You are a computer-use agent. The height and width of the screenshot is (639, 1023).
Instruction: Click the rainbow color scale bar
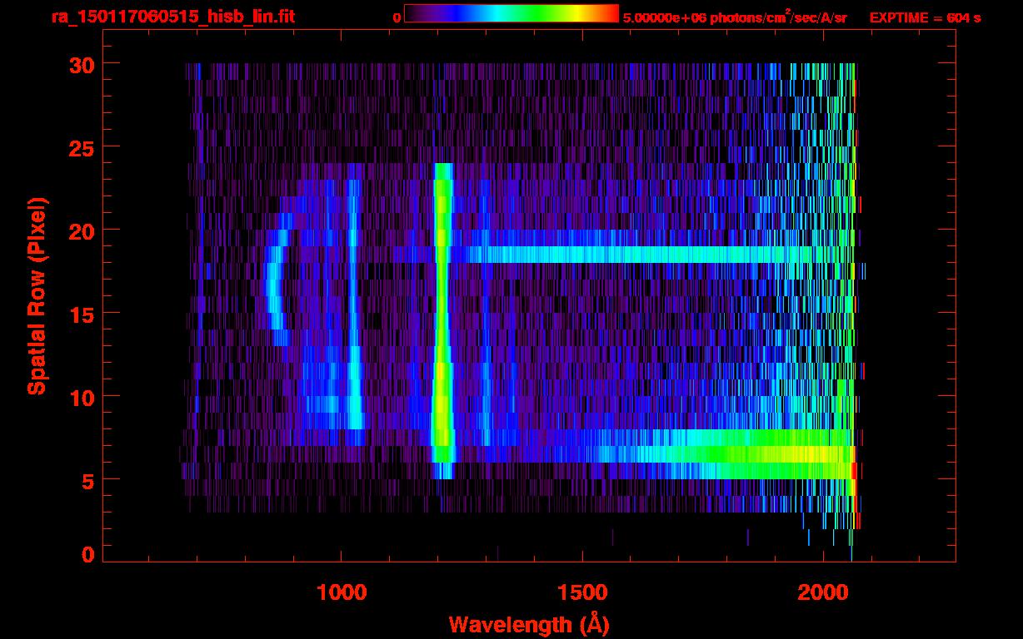[x=511, y=13]
